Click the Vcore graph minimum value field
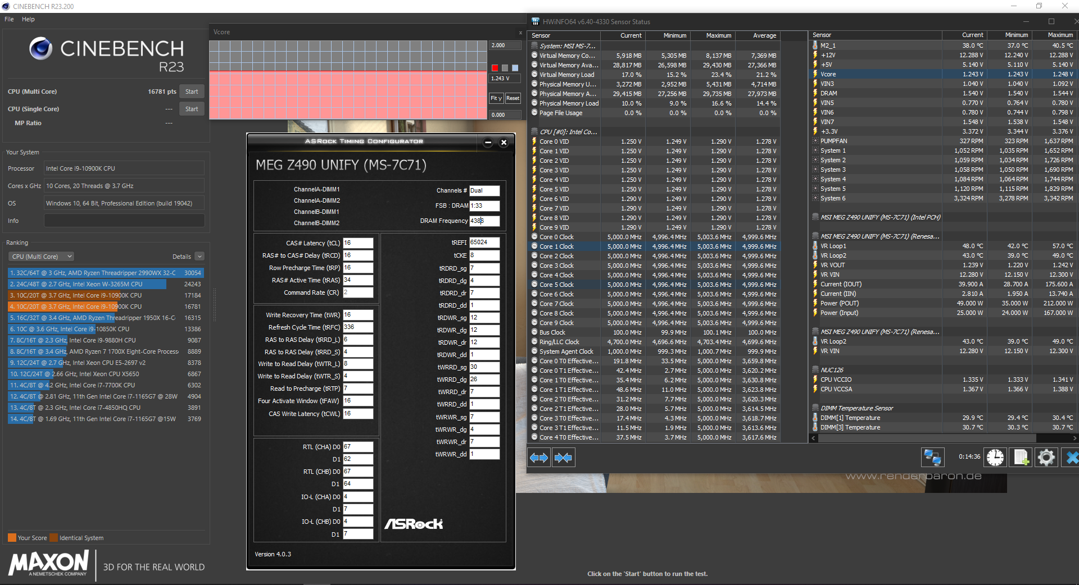The image size is (1079, 585). 505,115
